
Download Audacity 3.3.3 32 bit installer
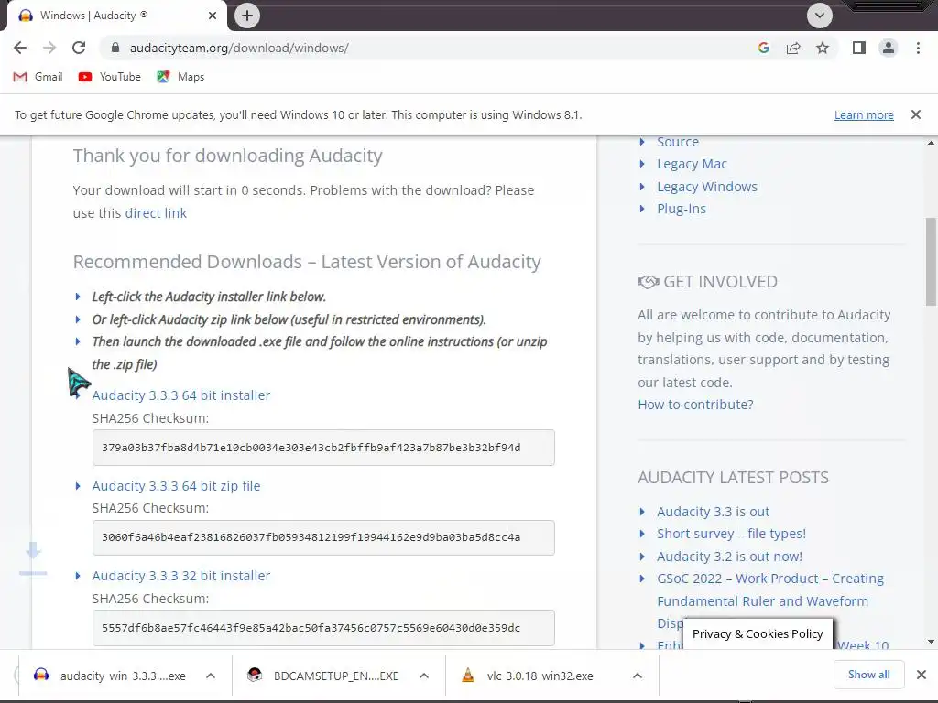tap(181, 576)
